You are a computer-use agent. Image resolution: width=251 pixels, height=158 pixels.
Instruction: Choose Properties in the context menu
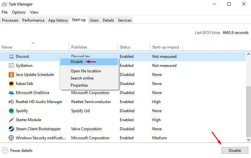click(x=89, y=85)
